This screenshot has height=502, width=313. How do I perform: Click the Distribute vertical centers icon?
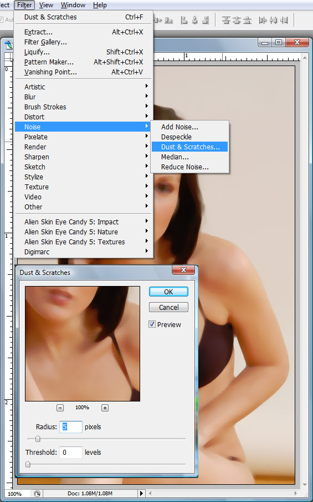[237, 21]
